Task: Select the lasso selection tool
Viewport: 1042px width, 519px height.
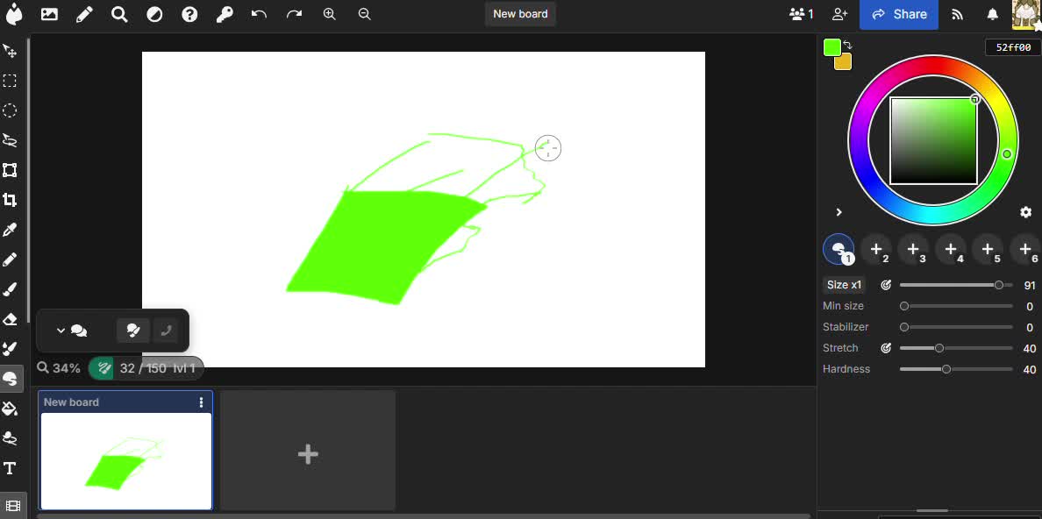Action: coord(10,140)
